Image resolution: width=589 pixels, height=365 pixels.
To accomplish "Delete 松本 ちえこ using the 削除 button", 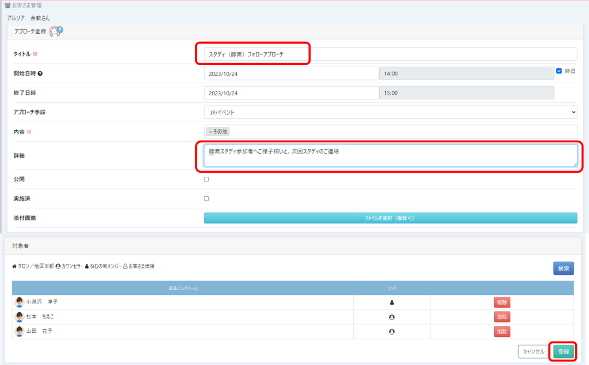I will (x=502, y=317).
